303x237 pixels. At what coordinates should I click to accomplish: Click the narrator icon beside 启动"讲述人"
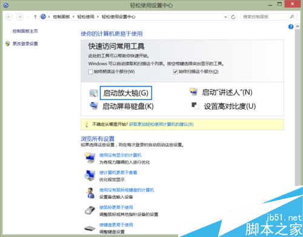[193, 92]
